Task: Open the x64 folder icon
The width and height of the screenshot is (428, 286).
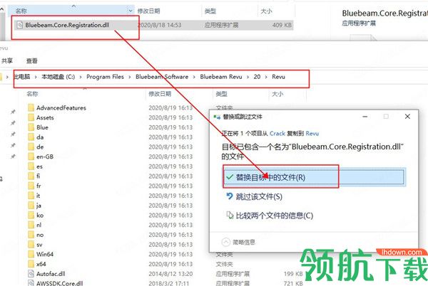Action: (31, 264)
